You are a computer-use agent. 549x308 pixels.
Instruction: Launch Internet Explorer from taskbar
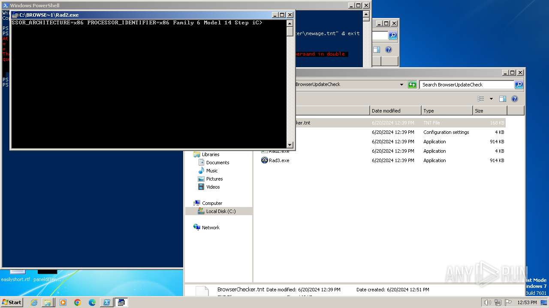point(34,302)
